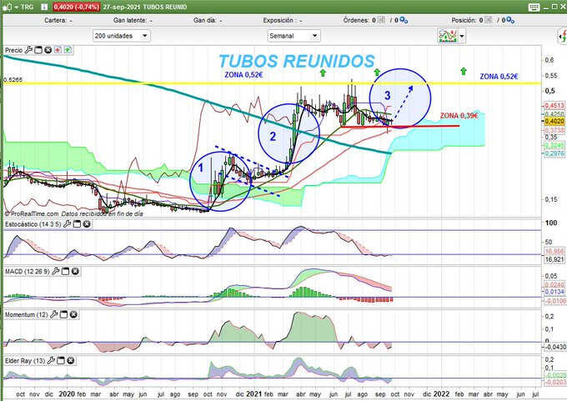
Task: Click the Elder Ray panel window icon
Action: click(61, 360)
